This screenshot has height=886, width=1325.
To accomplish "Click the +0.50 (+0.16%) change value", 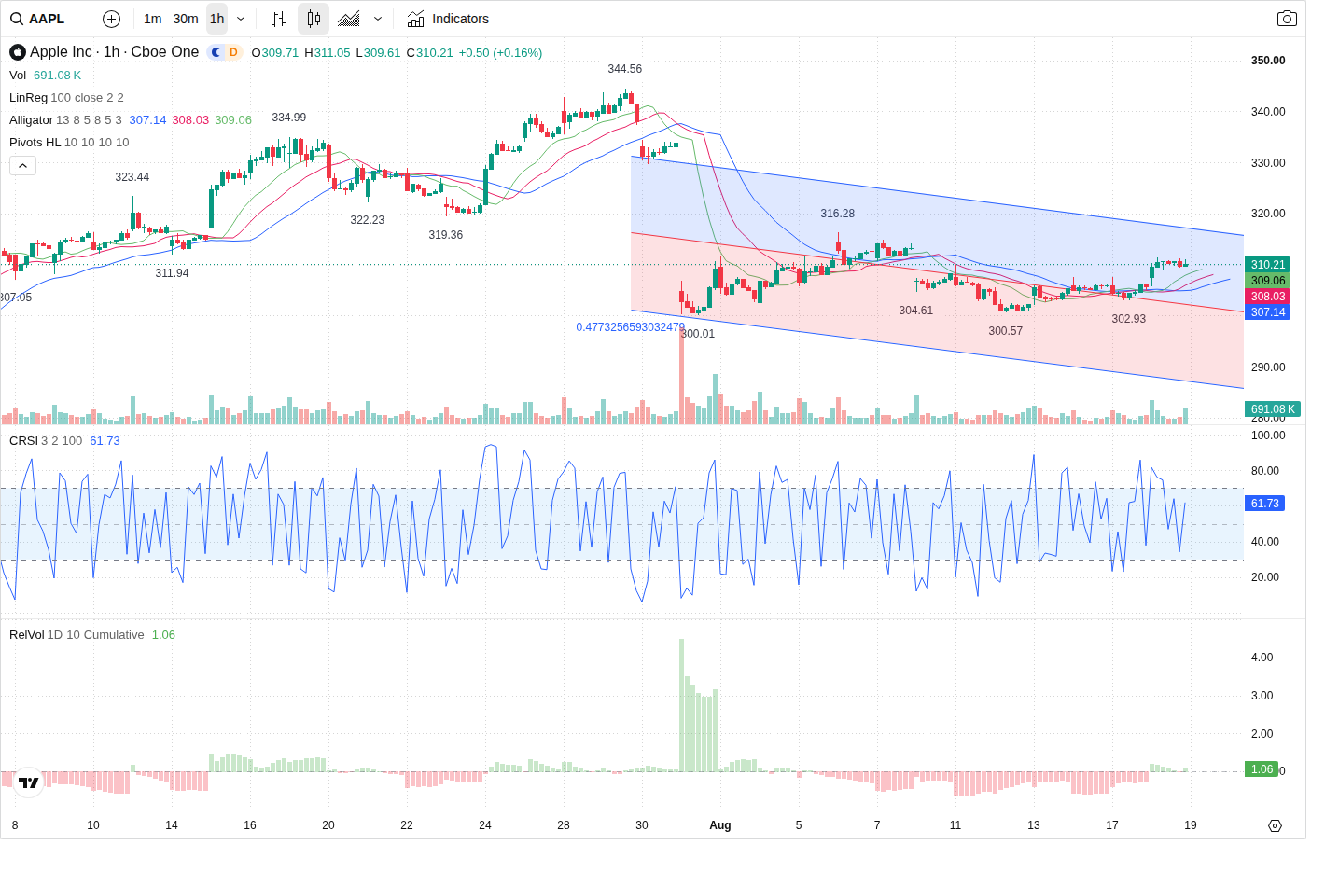I will pos(500,53).
